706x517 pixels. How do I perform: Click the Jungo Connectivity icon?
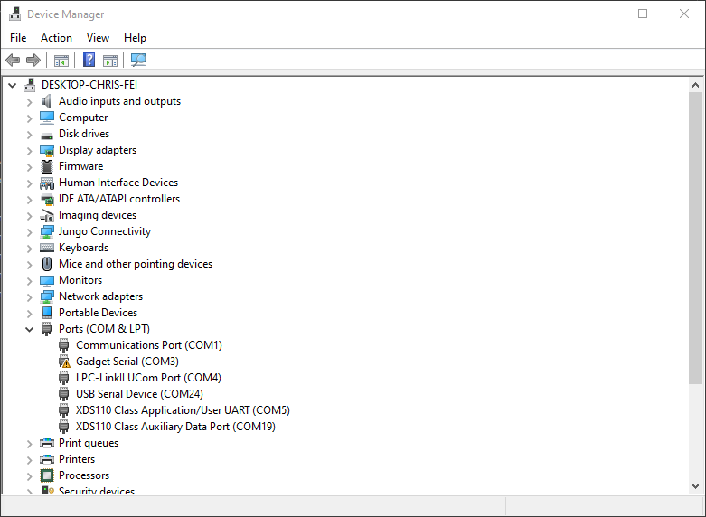point(47,231)
